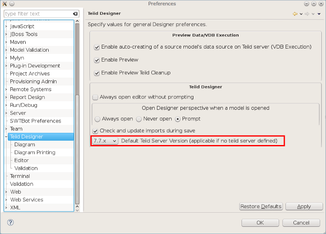Select the Never open radio button

pyautogui.click(x=139, y=119)
